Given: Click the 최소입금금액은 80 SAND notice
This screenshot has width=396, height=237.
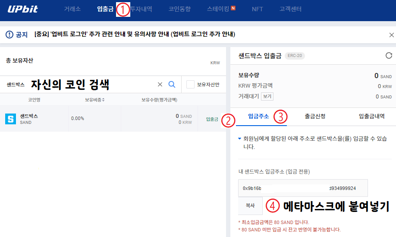Looking at the screenshot, I should (274, 222).
